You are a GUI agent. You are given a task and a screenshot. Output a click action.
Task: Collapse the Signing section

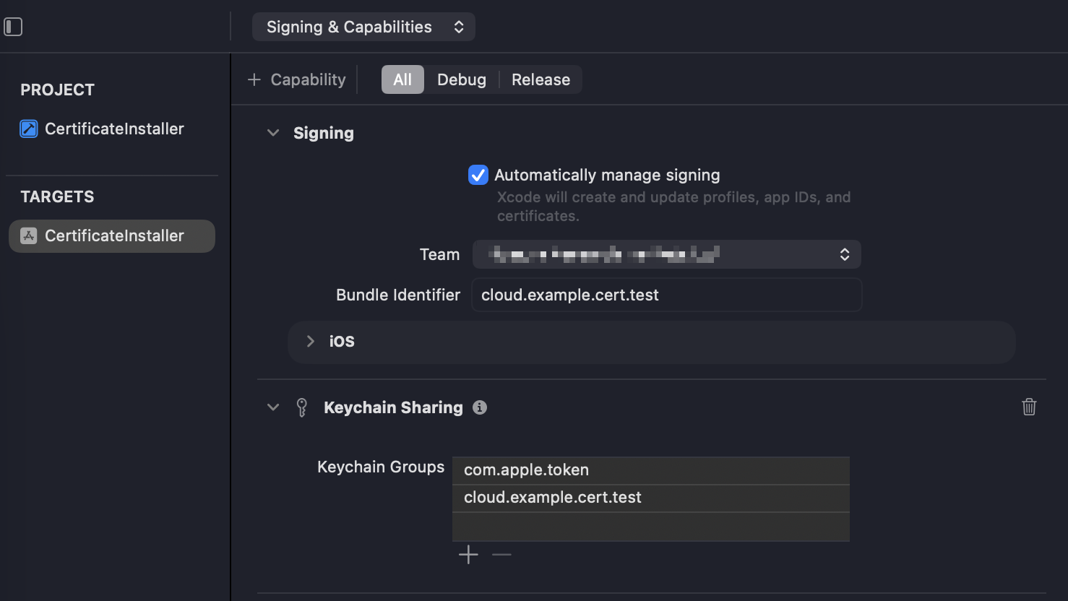tap(273, 133)
